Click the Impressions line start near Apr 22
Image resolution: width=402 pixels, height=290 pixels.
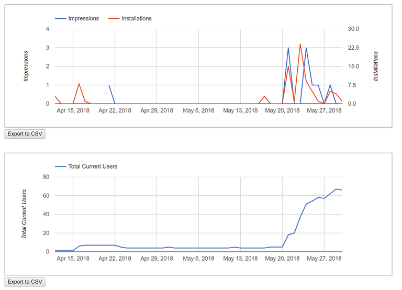point(109,85)
